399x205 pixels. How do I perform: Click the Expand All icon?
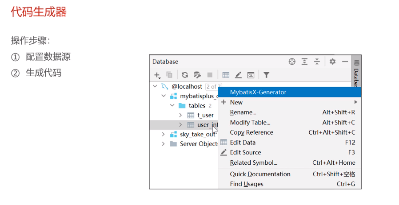[x=304, y=62]
